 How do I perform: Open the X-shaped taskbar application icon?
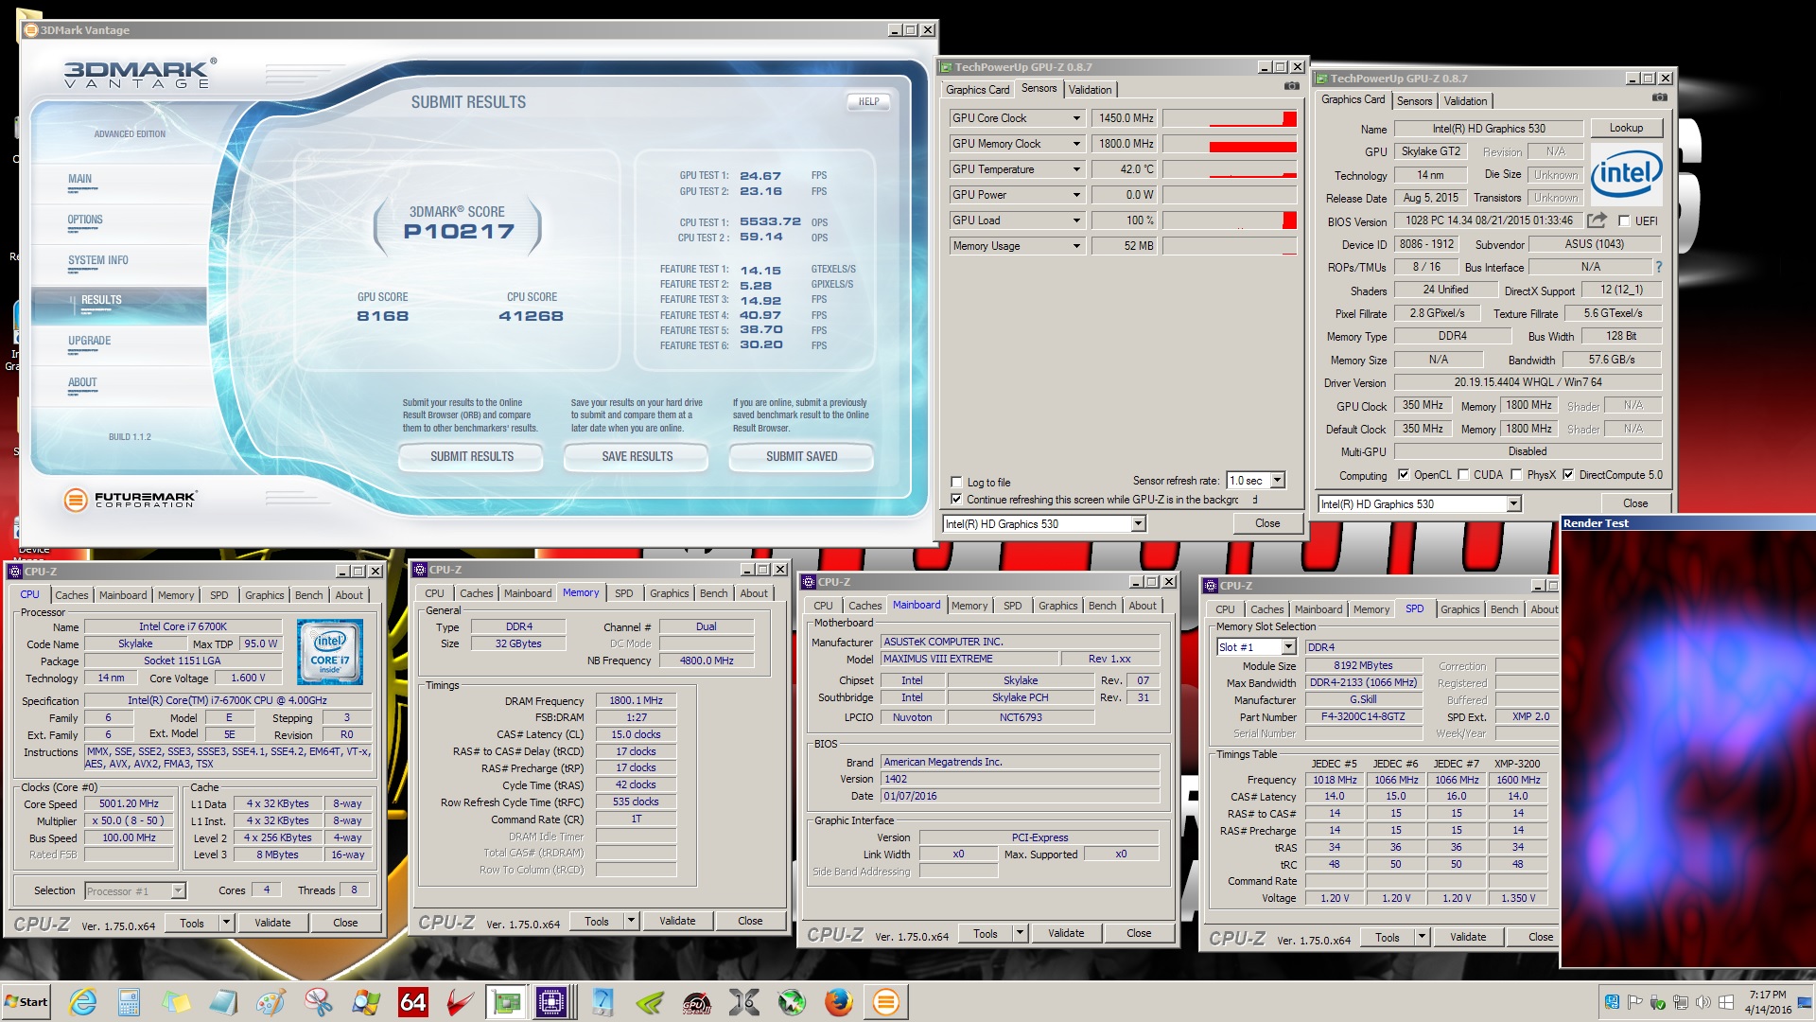pyautogui.click(x=744, y=1002)
